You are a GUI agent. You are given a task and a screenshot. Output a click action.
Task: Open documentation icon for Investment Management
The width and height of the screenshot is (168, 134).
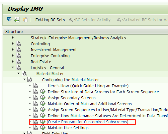[18, 50]
